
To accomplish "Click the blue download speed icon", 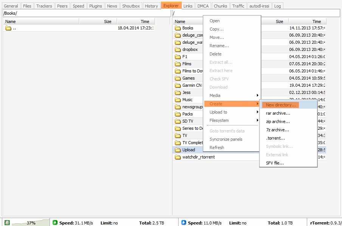I will 184,223.
